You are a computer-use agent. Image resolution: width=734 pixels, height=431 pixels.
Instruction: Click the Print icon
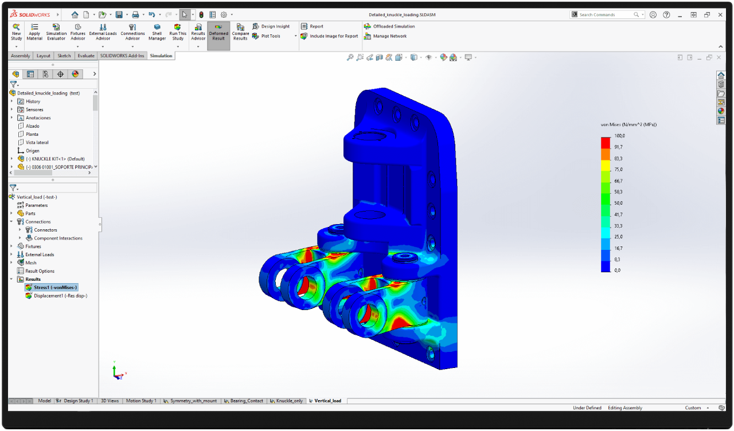click(135, 14)
